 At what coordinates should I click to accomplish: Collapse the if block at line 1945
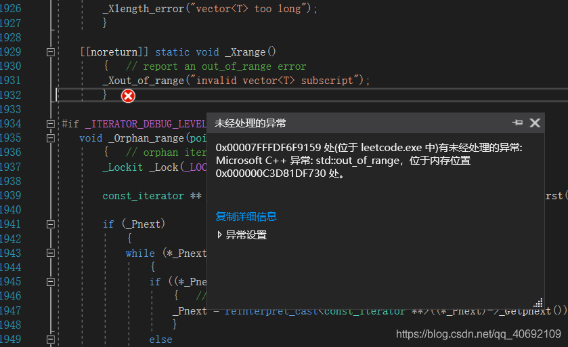point(51,282)
